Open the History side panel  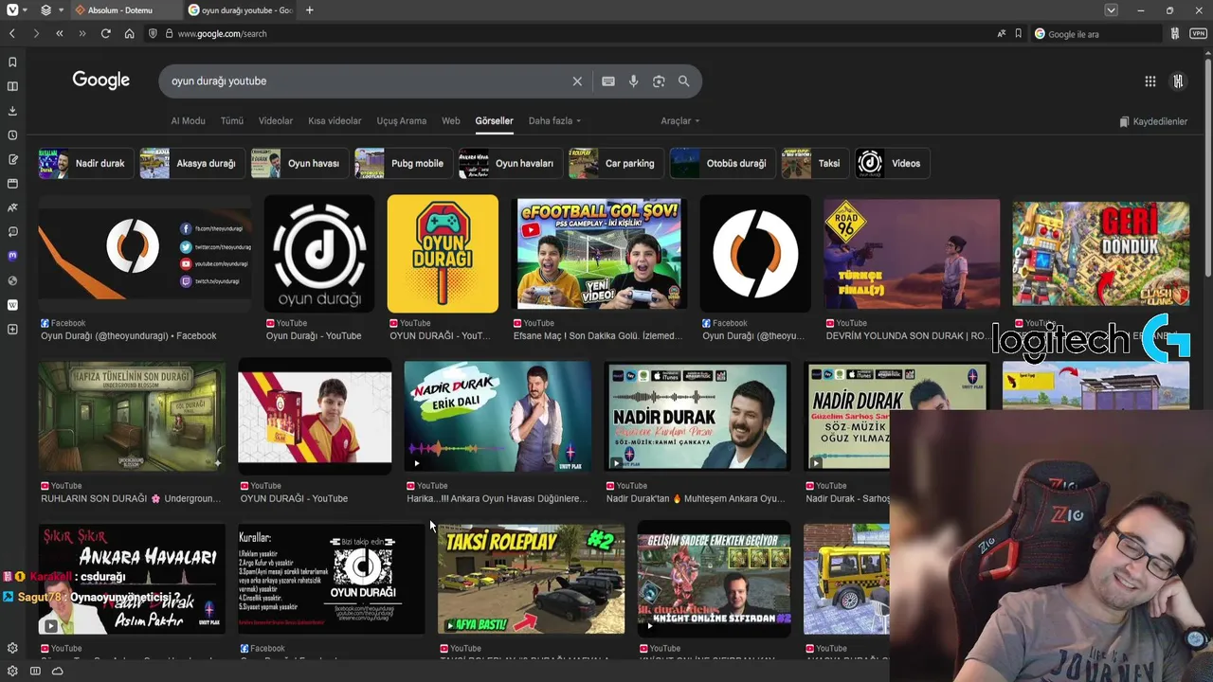coord(12,135)
